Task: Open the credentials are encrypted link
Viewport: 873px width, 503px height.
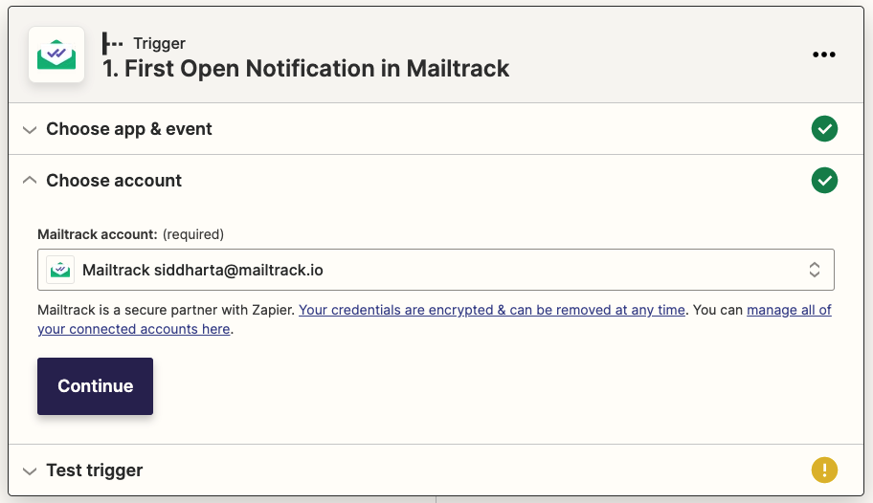Action: 492,310
